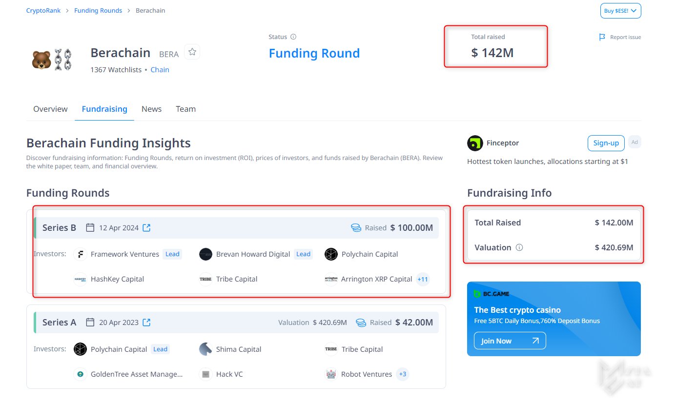Open Series A external source link icon
The image size is (676, 404).
tap(146, 323)
